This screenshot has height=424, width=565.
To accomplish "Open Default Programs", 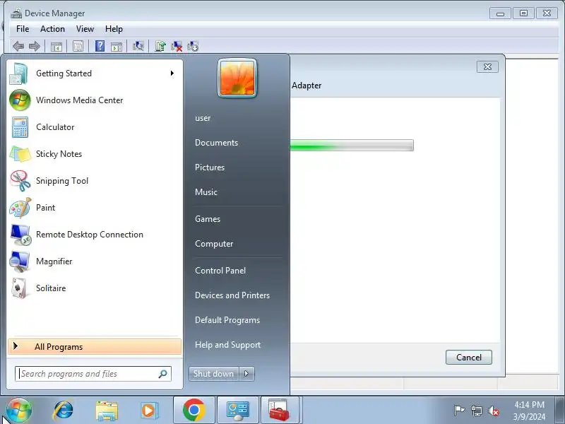I will (227, 320).
